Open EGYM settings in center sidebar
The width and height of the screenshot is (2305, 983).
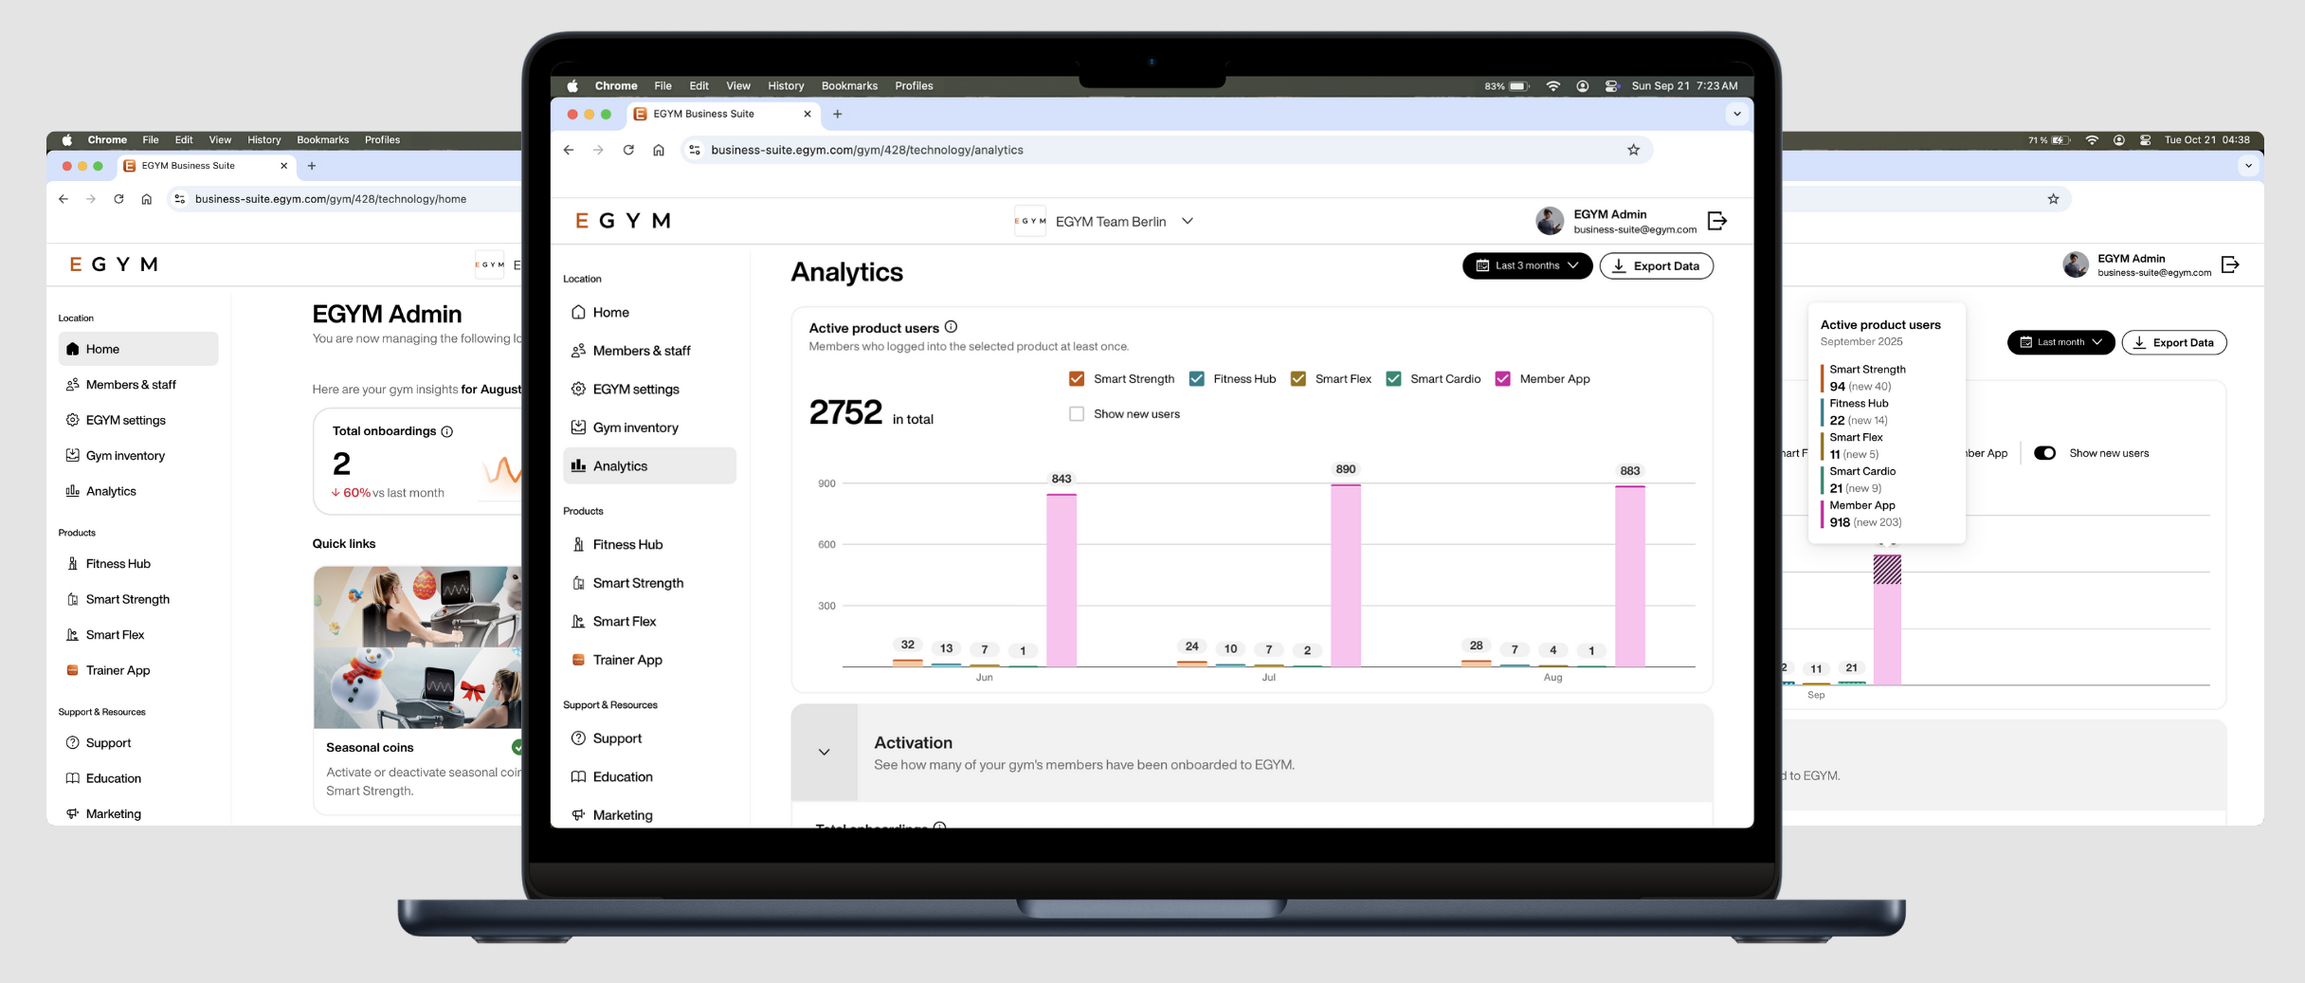pos(635,389)
